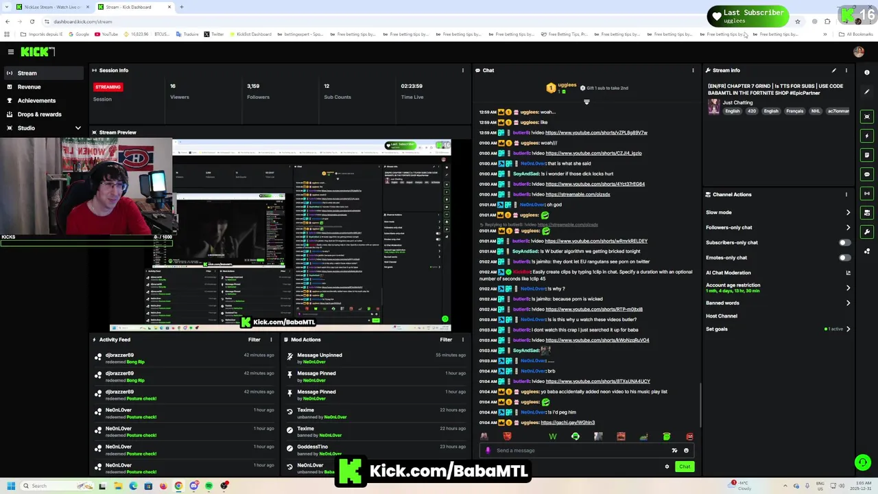Open Mod Actions three-dot menu

click(462, 340)
